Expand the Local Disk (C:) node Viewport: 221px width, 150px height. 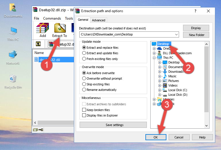159,90
